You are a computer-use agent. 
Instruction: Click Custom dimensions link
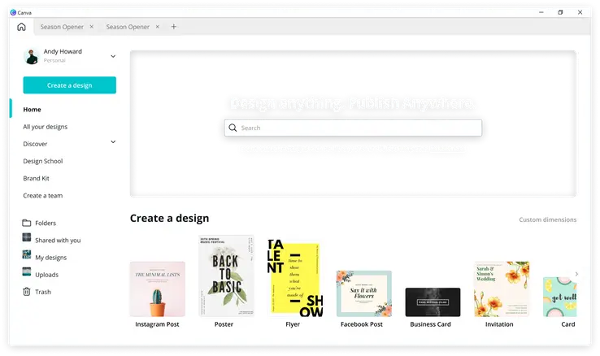tap(548, 219)
